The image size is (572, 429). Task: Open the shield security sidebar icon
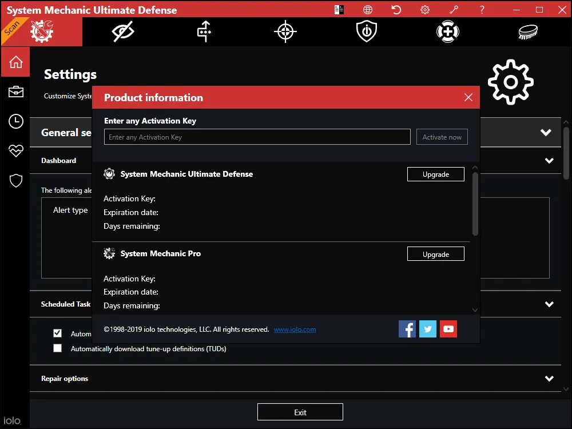tap(15, 181)
